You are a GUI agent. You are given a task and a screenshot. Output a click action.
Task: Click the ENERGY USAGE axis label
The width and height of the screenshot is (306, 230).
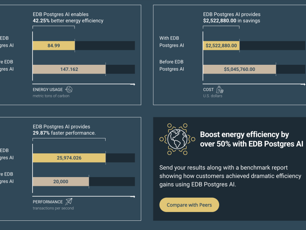48,90
